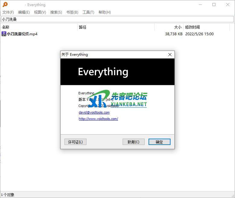Open the 搜索(S) menu
The height and width of the screenshot is (198, 235).
tap(56, 12)
